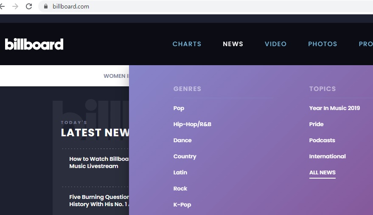
Task: Click the ALL NEWS link
Action: tap(322, 173)
